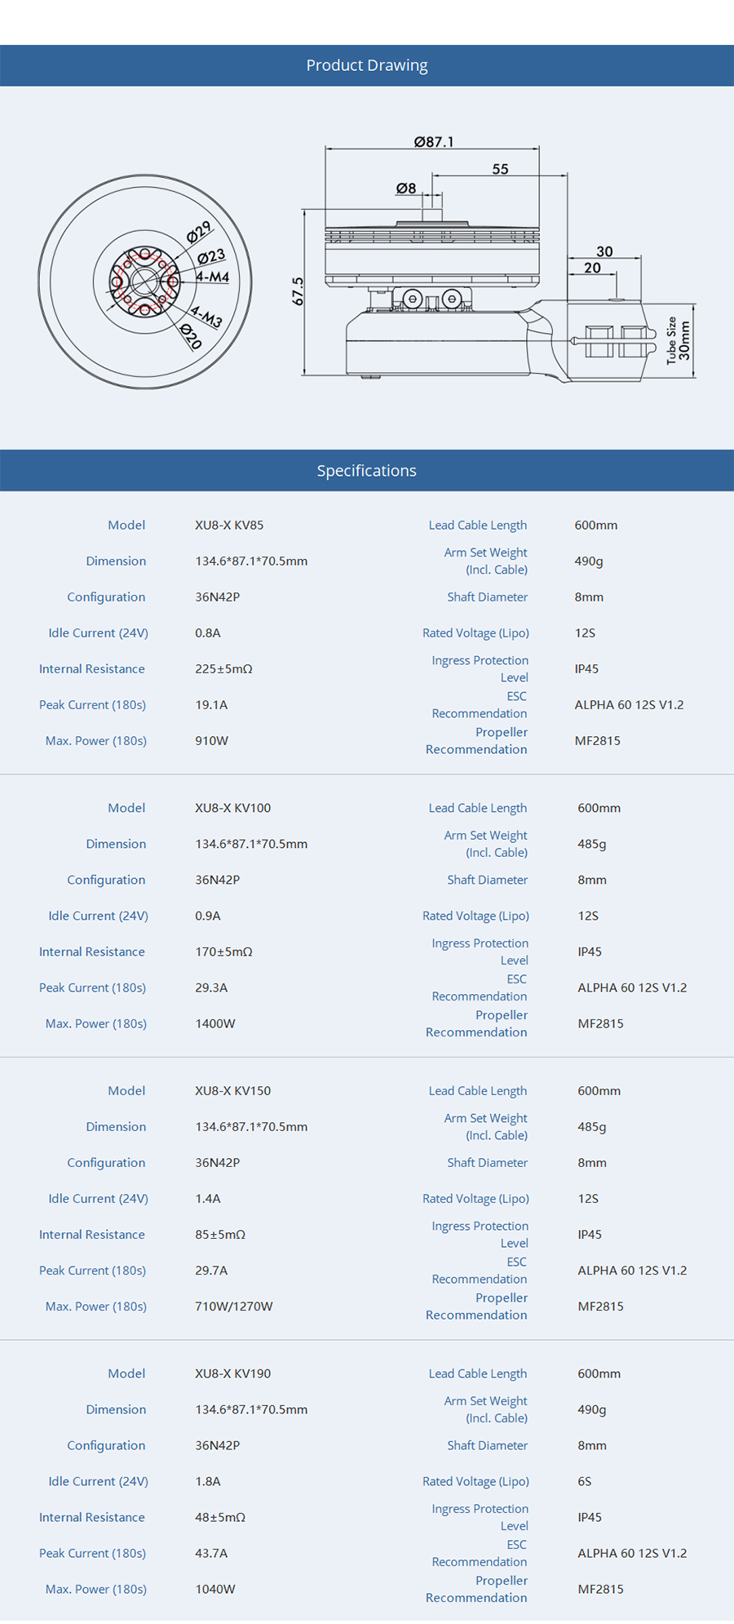Select the 67.5 height dimension label
The width and height of the screenshot is (734, 1624).
pos(298,291)
